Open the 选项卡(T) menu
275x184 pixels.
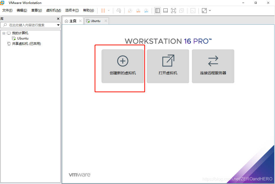pos(72,10)
